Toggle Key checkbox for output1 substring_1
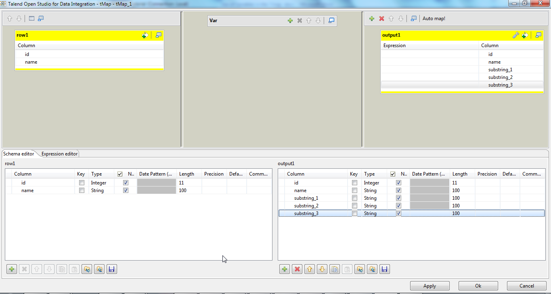The image size is (551, 294). click(x=355, y=198)
